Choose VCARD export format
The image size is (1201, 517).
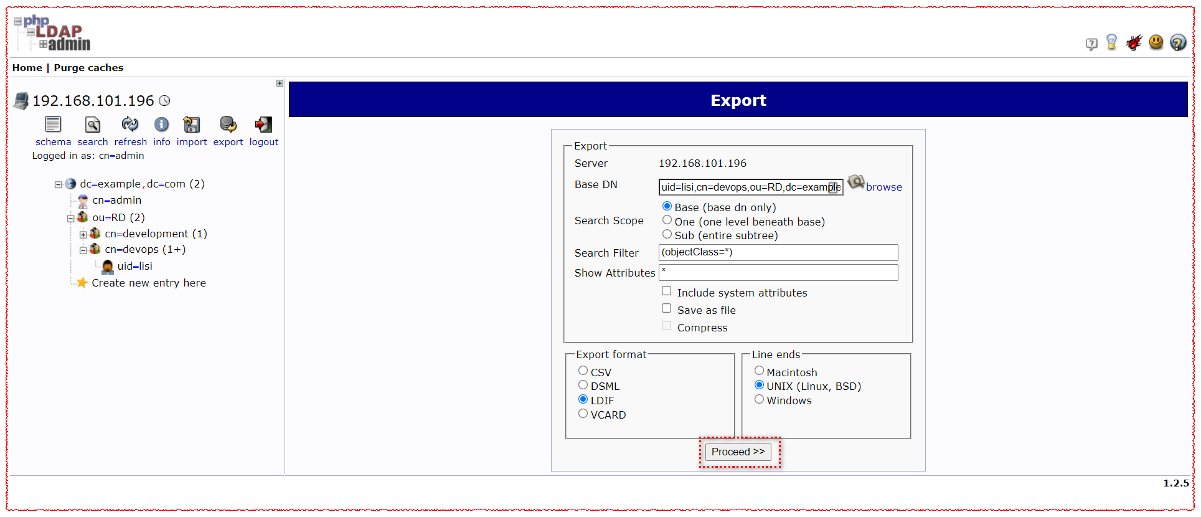click(x=583, y=414)
